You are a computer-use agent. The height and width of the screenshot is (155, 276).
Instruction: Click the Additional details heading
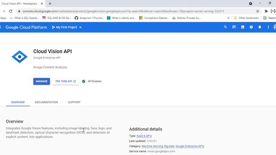point(146,129)
